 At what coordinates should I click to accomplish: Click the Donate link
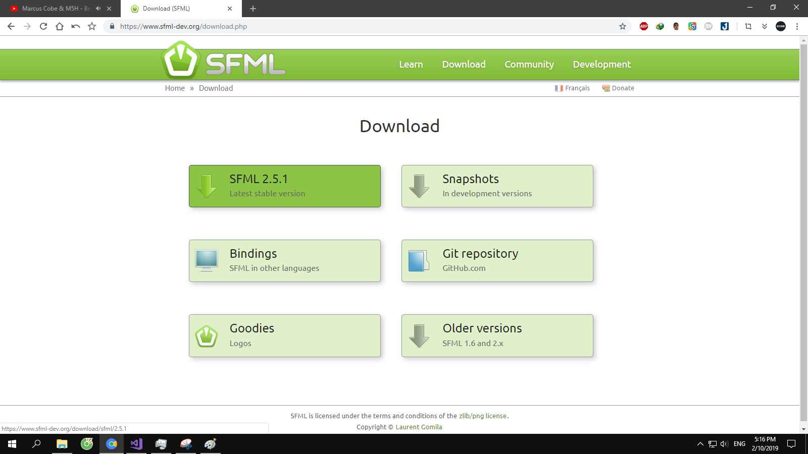point(618,88)
